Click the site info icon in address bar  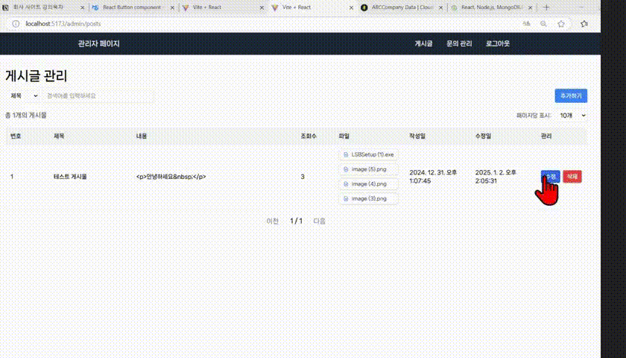click(x=16, y=24)
